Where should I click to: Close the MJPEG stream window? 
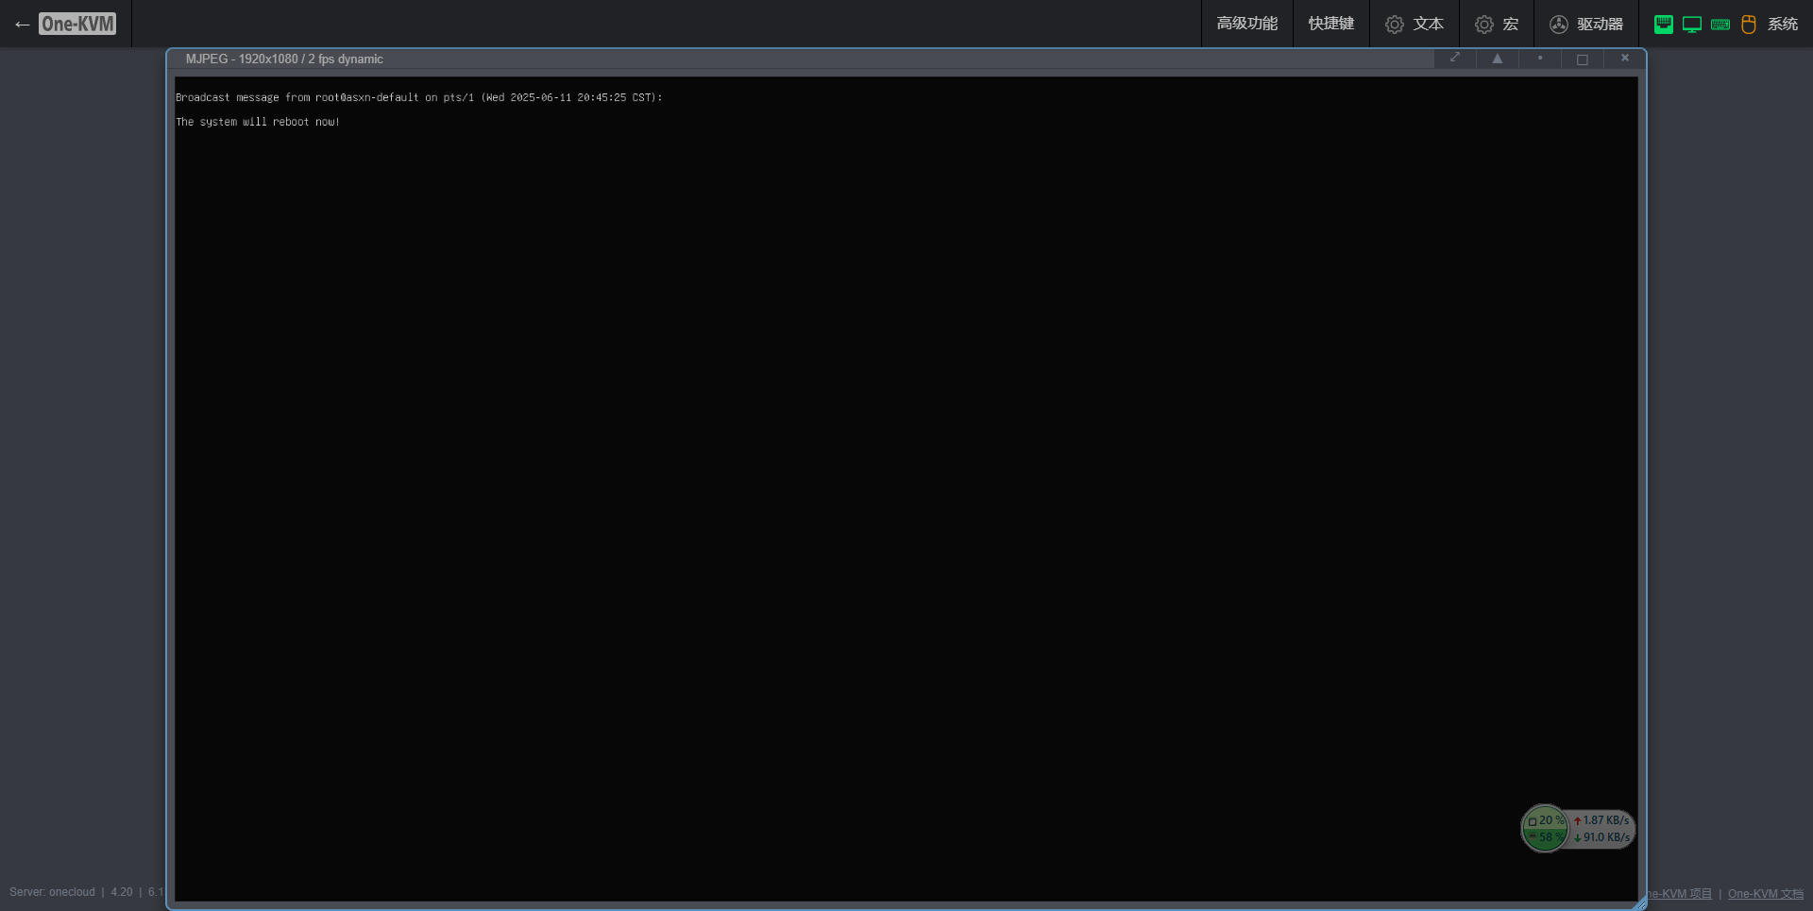point(1625,59)
